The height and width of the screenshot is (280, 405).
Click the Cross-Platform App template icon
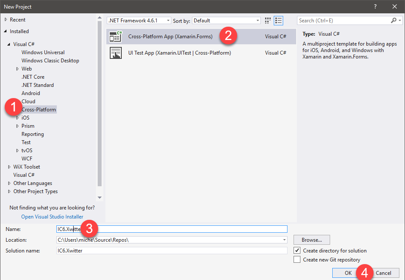click(115, 37)
